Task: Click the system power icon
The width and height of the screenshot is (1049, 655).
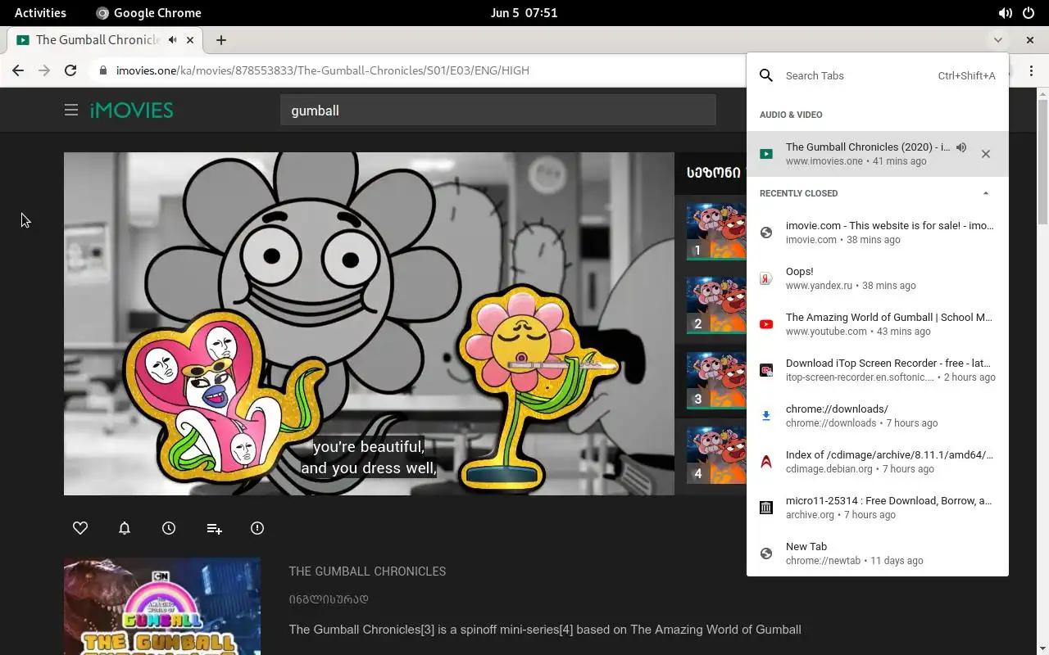Action: tap(1029, 12)
